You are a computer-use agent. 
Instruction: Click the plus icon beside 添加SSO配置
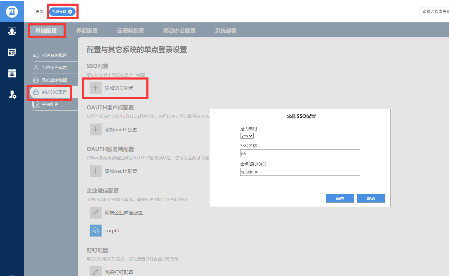(96, 88)
